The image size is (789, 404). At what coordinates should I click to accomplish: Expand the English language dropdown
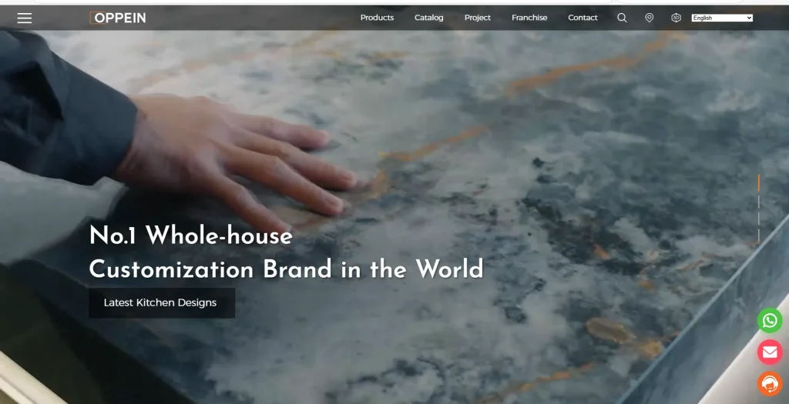(722, 18)
